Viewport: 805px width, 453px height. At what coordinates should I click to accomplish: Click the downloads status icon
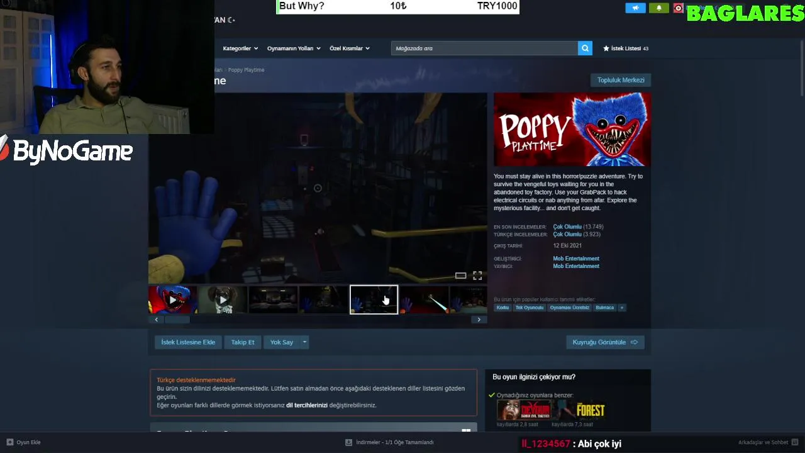348,442
